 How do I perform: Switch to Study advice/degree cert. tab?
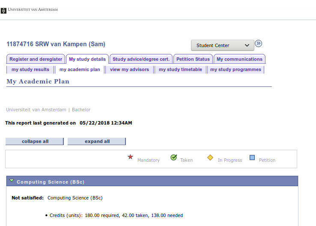[141, 59]
